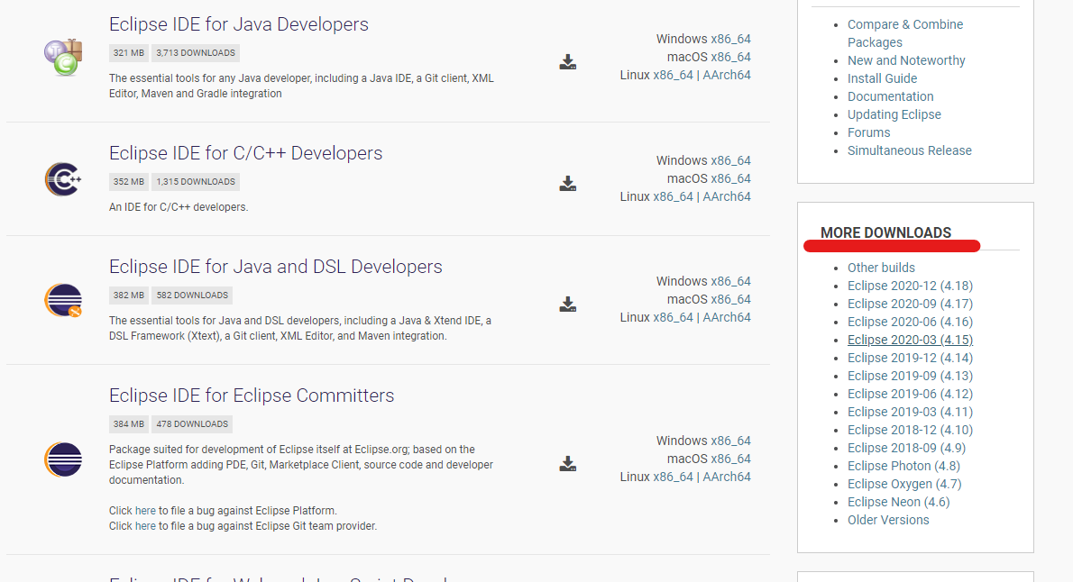This screenshot has height=582, width=1073.
Task: Open the Documentation link
Action: (890, 96)
